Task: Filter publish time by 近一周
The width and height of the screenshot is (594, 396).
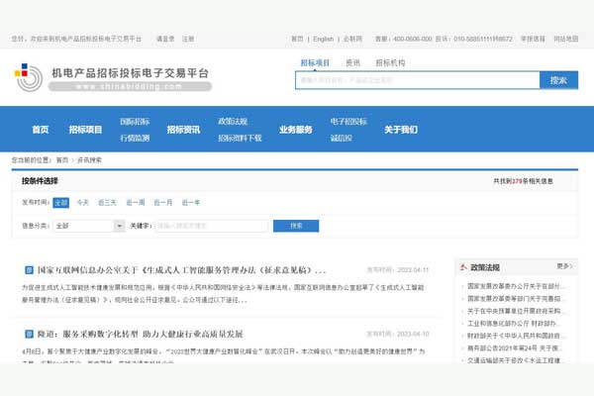Action: pos(136,203)
